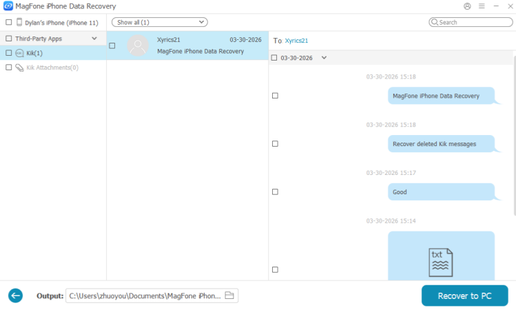Click the output folder browse icon

229,296
